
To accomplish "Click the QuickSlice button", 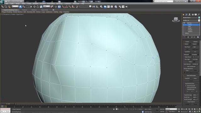I will click(x=187, y=51).
